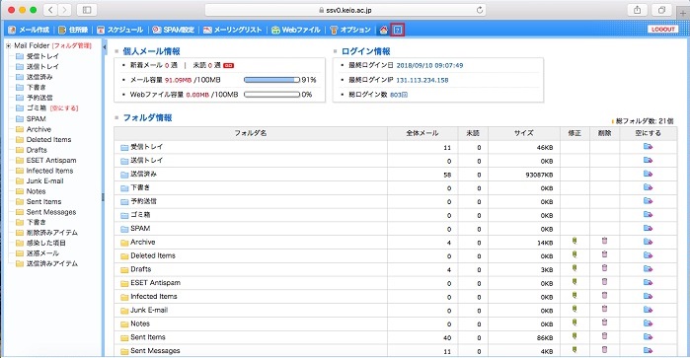The width and height of the screenshot is (690, 358).
Task: Click last login date 2018/09/10 09:07:49
Action: click(x=429, y=65)
